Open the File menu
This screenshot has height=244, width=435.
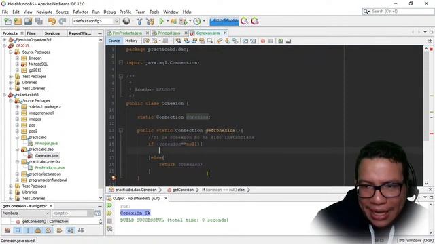coord(5,12)
